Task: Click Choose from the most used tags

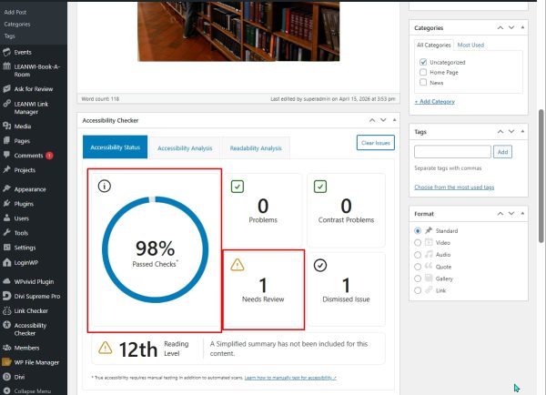Action: coord(454,187)
